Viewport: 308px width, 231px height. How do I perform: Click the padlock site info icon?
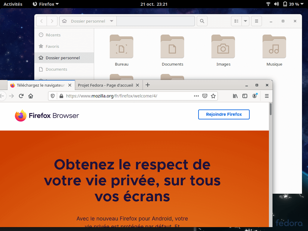pos(61,96)
